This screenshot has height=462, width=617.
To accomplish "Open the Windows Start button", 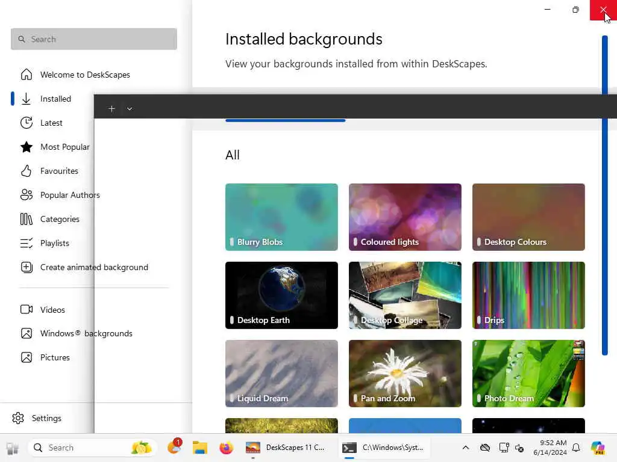I will (12, 448).
